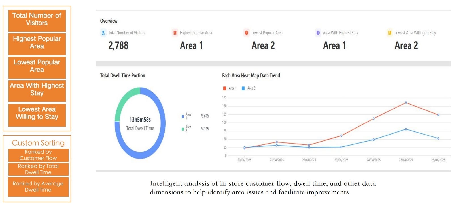Click the Lowest Area Willing to Stay yellow icon

[389, 33]
